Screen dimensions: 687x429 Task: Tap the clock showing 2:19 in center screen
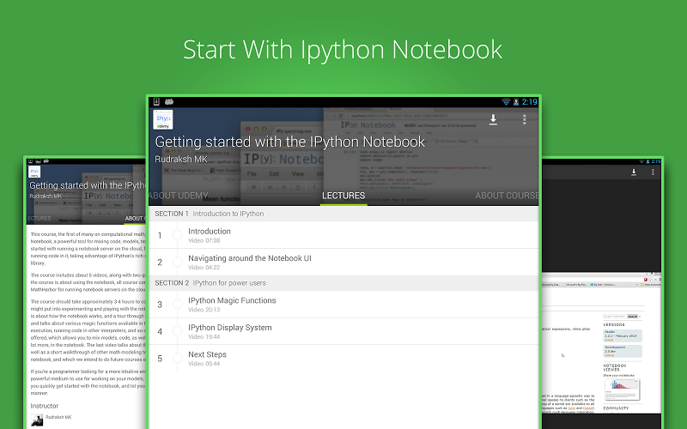[x=529, y=102]
